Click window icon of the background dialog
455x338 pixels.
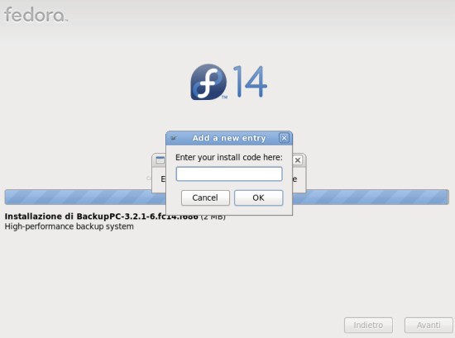click(160, 160)
